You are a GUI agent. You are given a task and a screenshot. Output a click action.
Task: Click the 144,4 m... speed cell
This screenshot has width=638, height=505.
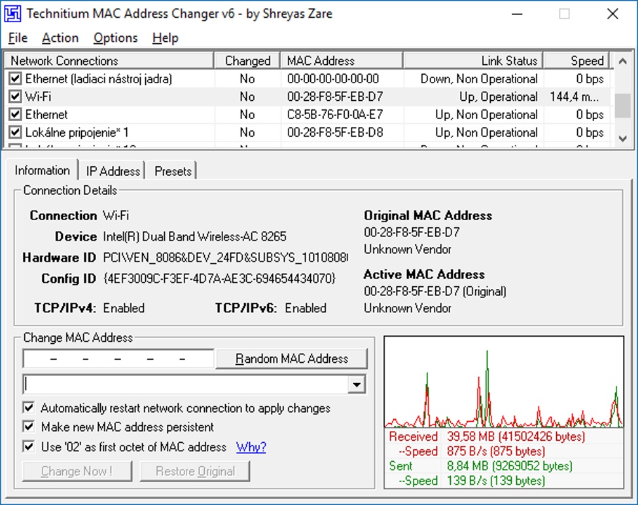574,96
